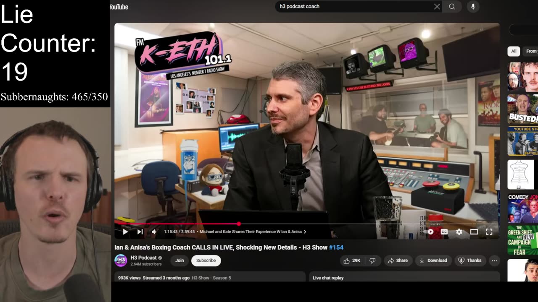Join the H3 Podcast channel
The image size is (538, 302).
pos(179,260)
